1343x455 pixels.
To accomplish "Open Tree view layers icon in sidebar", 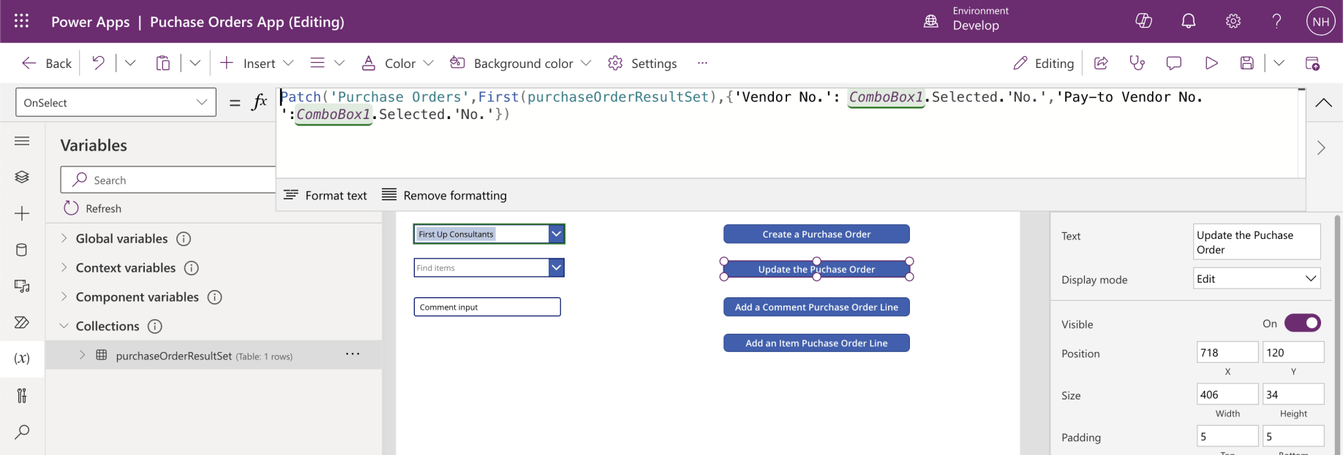I will [x=22, y=177].
